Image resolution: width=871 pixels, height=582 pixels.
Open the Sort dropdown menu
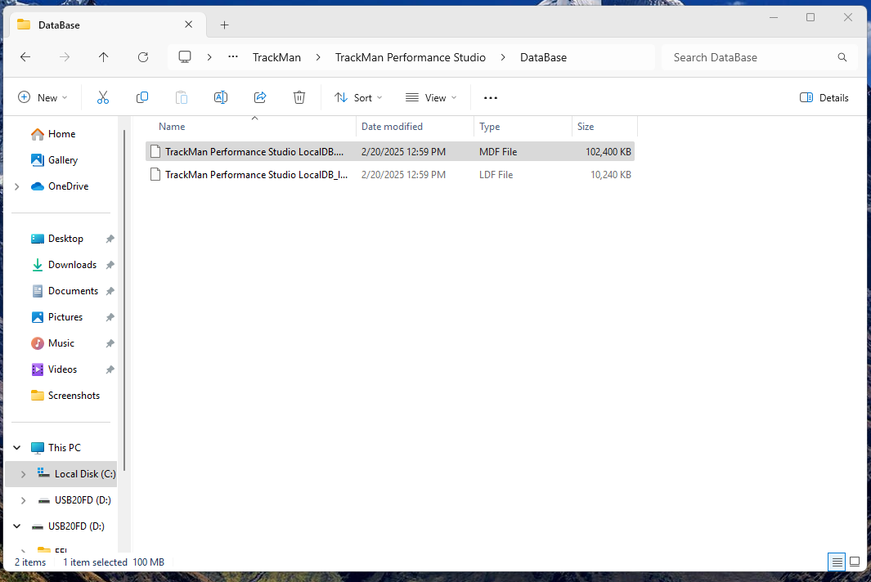(358, 98)
